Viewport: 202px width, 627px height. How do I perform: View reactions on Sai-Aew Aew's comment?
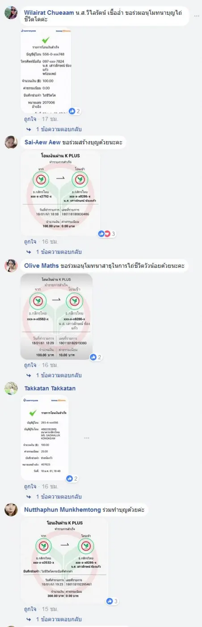click(107, 234)
